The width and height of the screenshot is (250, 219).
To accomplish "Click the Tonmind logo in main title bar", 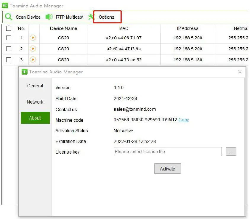I will coord(5,6).
